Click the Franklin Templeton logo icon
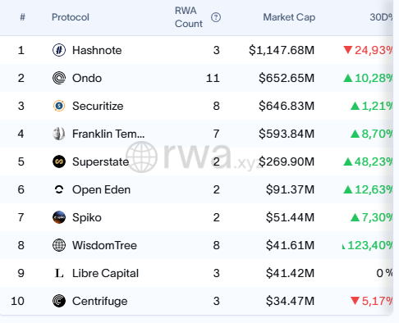 [x=59, y=134]
